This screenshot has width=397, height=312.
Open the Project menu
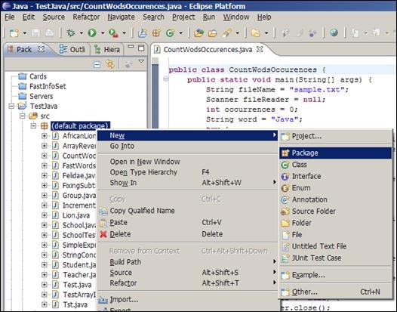click(183, 17)
